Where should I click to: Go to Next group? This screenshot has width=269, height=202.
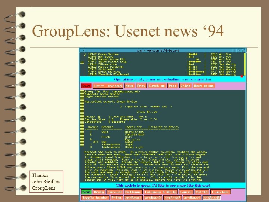pos(204,86)
